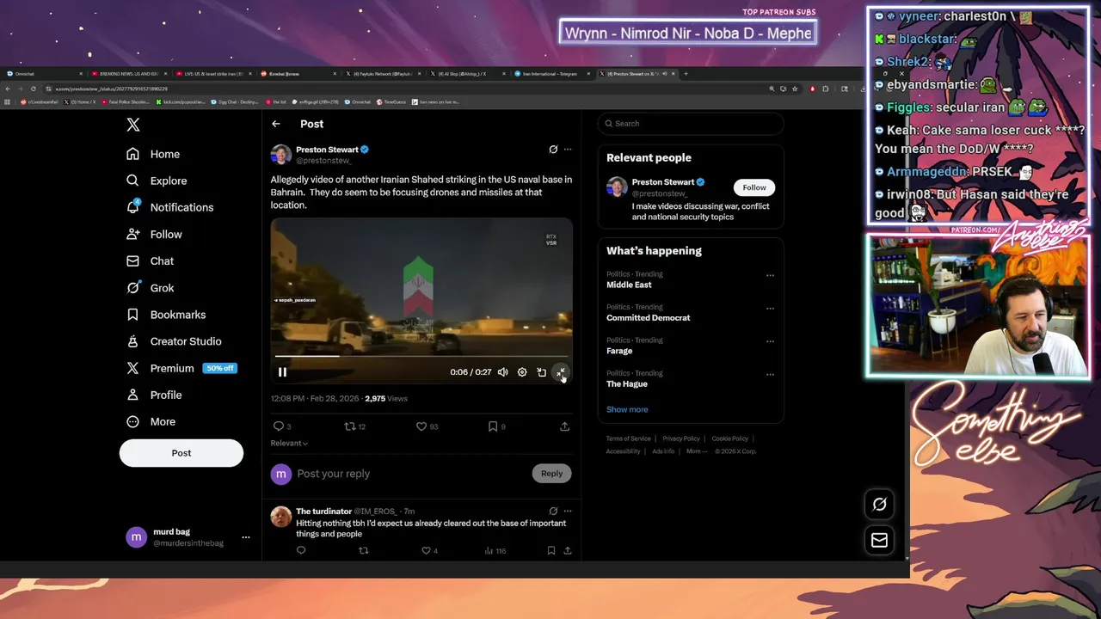The width and height of the screenshot is (1101, 619).
Task: Open more options on The turdinator's reply
Action: (x=567, y=511)
